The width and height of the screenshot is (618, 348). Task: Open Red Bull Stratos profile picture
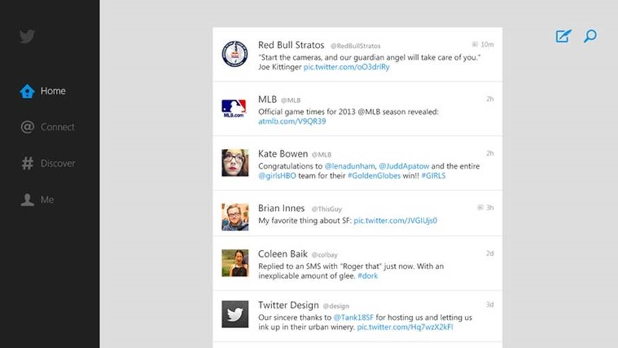(x=235, y=54)
